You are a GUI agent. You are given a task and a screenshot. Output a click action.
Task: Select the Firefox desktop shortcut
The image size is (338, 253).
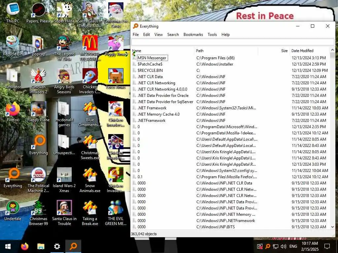[x=13, y=111]
